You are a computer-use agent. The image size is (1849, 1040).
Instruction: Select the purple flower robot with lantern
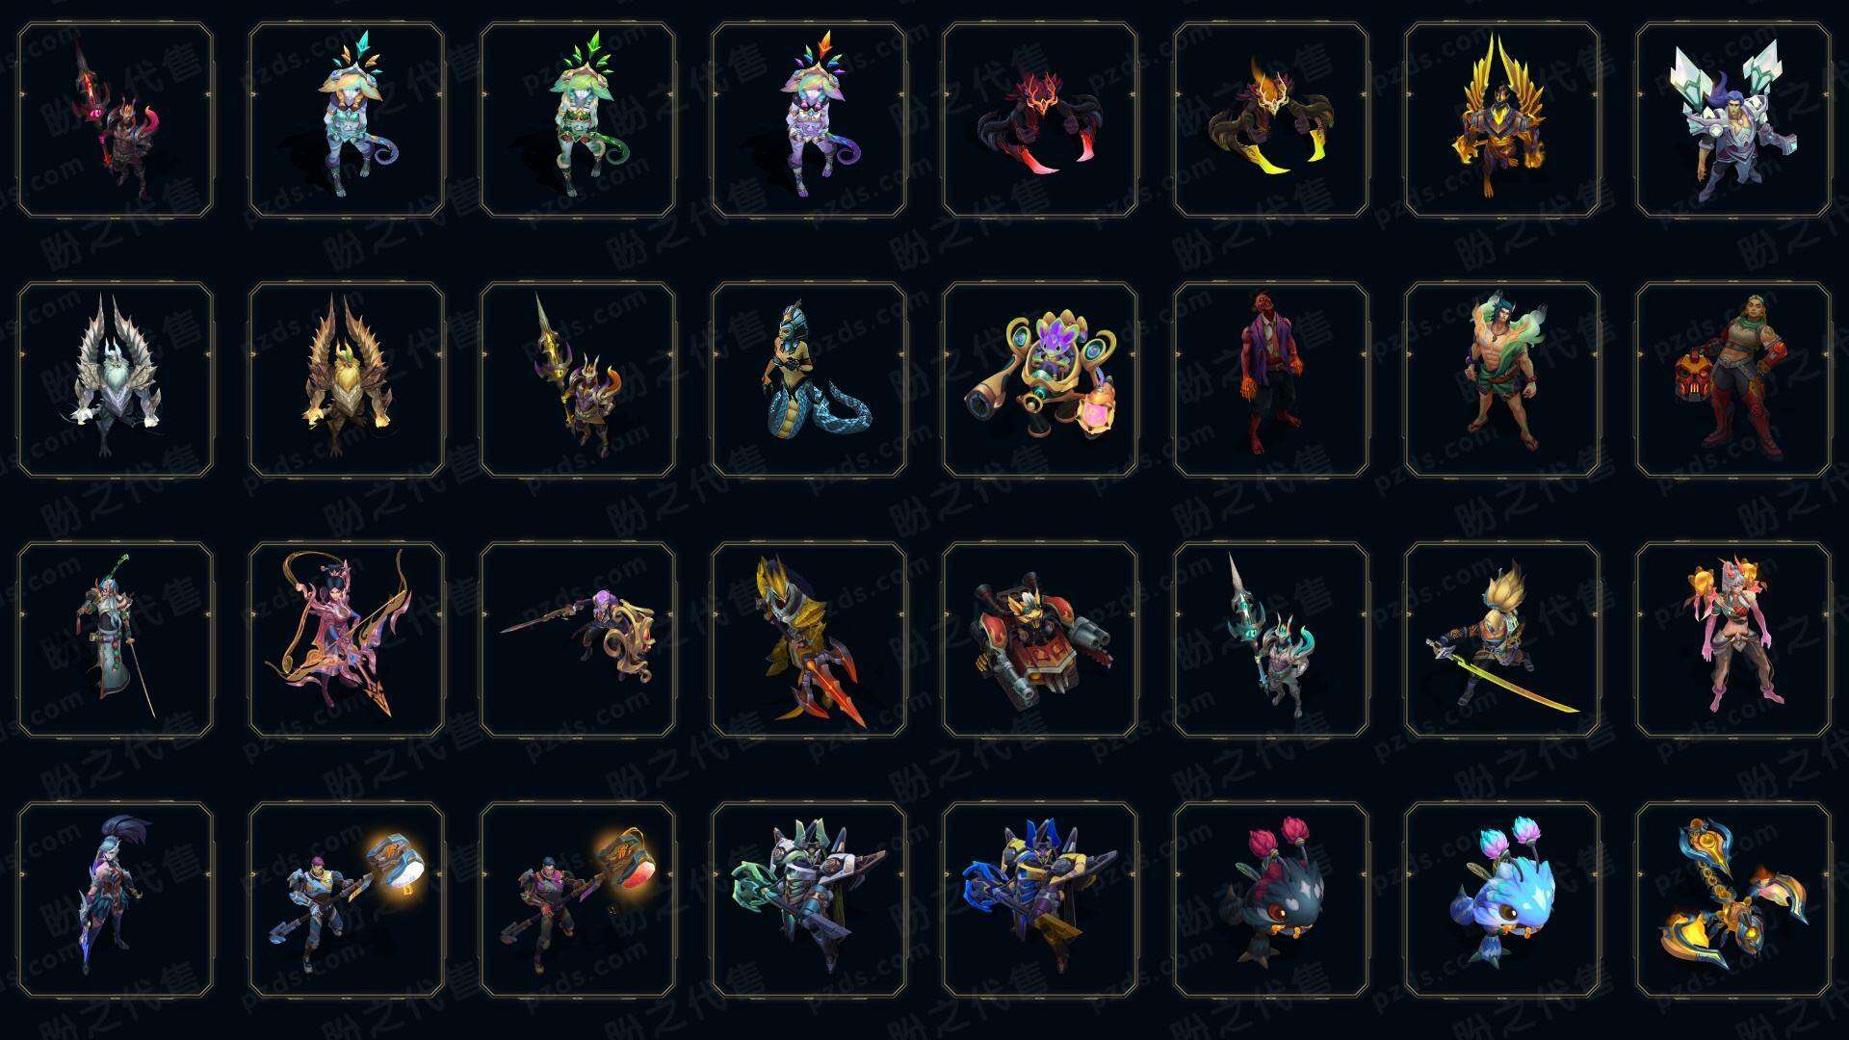1040,379
